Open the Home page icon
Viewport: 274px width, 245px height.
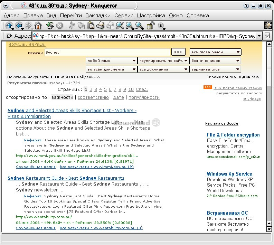click(x=38, y=26)
